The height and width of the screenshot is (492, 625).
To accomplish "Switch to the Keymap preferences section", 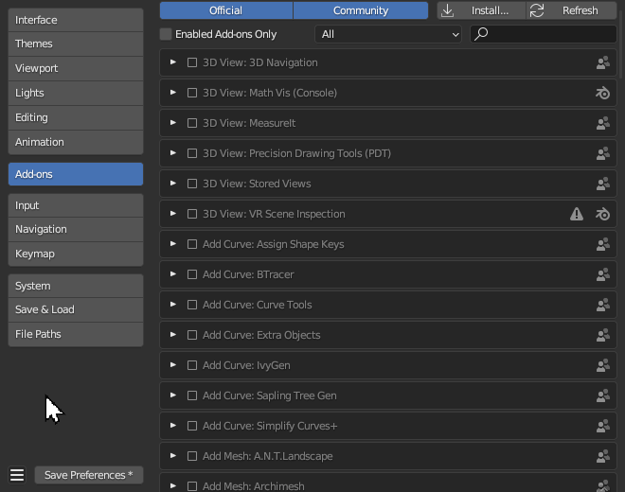I will tap(76, 254).
